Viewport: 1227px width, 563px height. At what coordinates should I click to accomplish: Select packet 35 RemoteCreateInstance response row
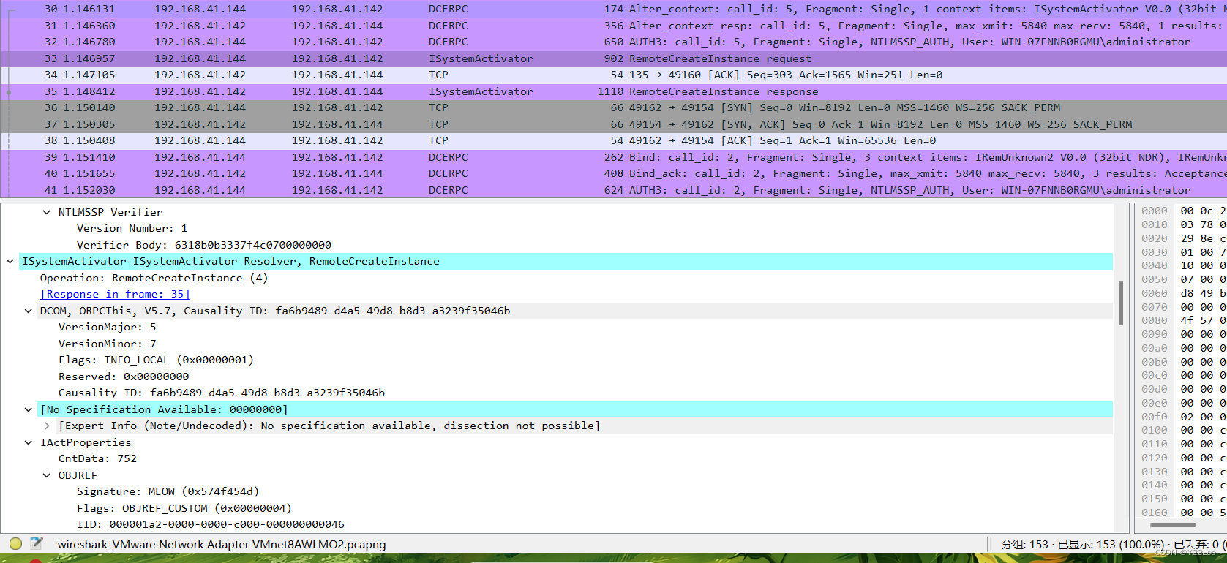pos(613,91)
